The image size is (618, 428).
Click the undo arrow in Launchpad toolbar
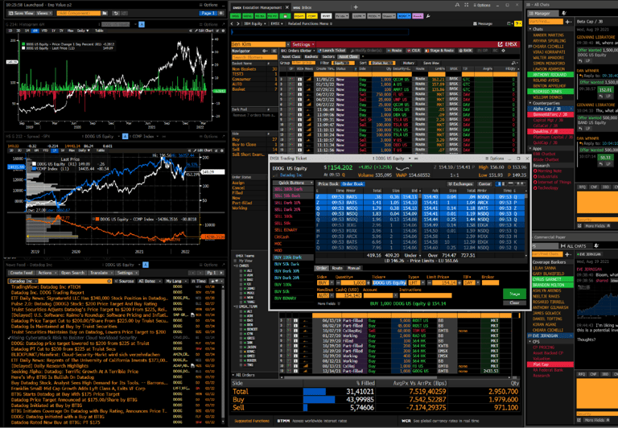tap(116, 13)
